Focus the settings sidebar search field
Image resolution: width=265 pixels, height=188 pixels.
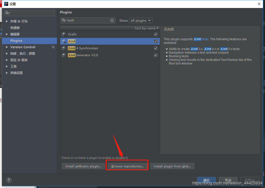(29, 13)
